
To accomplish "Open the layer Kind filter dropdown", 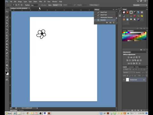I will (x=127, y=69).
